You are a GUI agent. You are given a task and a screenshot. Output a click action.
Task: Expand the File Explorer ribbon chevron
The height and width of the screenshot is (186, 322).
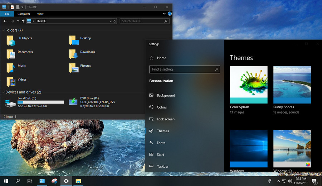coord(165,14)
